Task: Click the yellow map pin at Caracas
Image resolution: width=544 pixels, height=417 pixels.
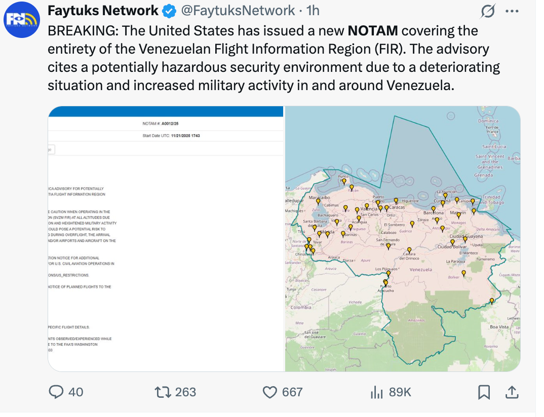Action: [x=386, y=207]
